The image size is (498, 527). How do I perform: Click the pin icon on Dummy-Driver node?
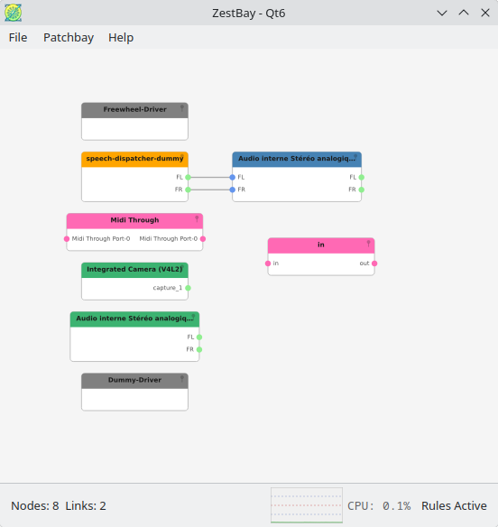coord(182,379)
